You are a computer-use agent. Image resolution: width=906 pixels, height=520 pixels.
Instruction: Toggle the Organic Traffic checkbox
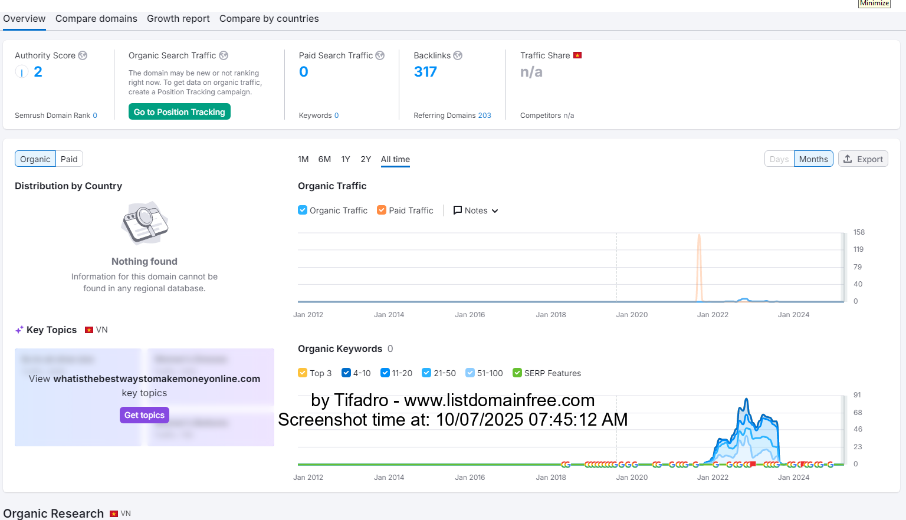[x=303, y=210]
